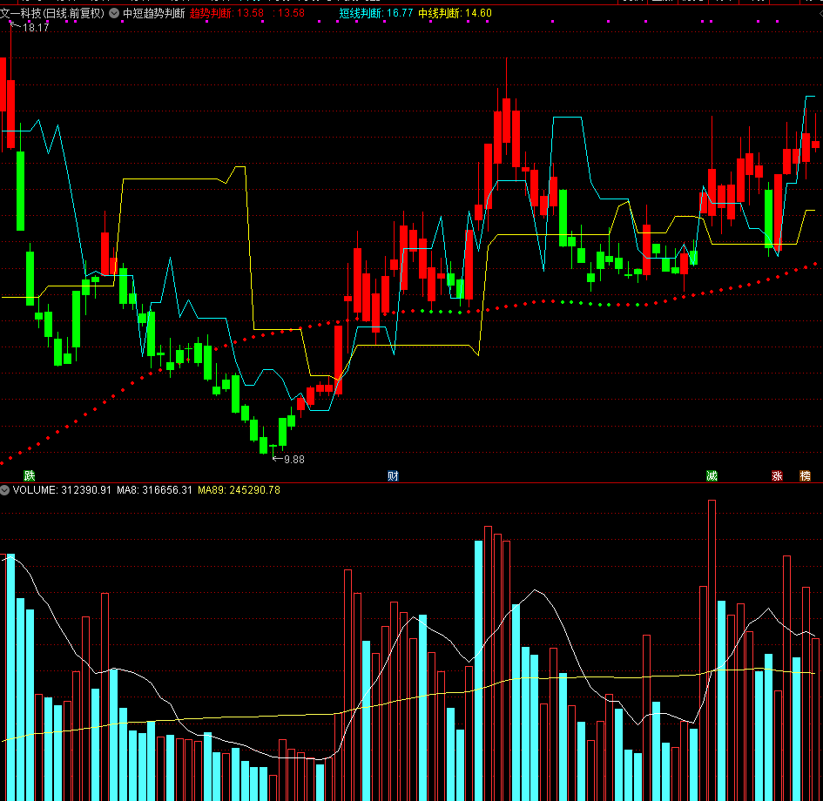Click the yellow 中线判断: 14.60 value

click(455, 13)
